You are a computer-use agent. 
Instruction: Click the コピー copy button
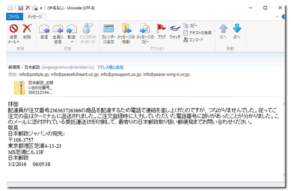point(190,26)
